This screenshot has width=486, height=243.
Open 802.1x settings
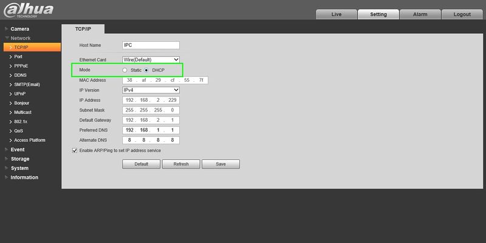pyautogui.click(x=21, y=121)
